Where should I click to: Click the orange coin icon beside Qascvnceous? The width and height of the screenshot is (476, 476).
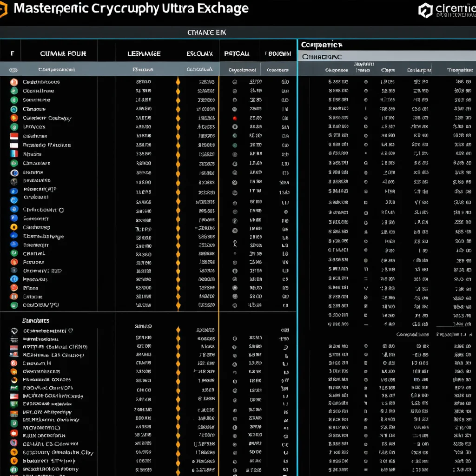coord(14,82)
